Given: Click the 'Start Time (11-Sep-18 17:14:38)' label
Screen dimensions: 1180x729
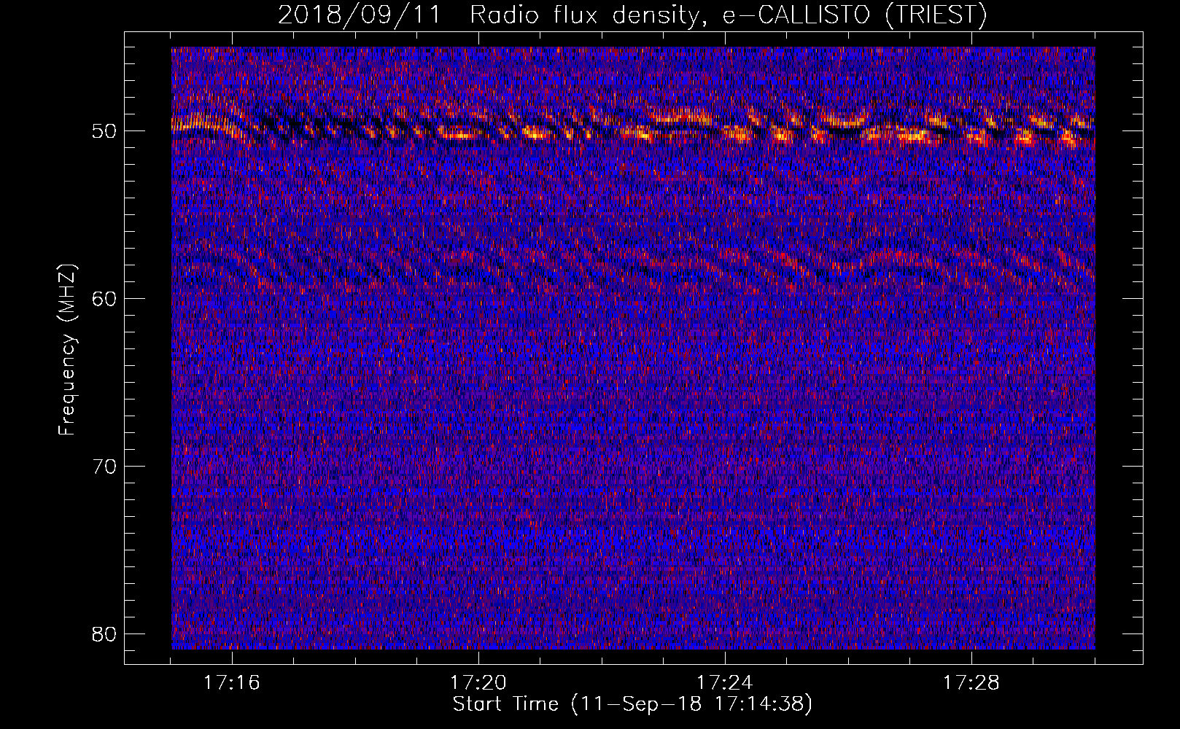Looking at the screenshot, I should pos(632,705).
